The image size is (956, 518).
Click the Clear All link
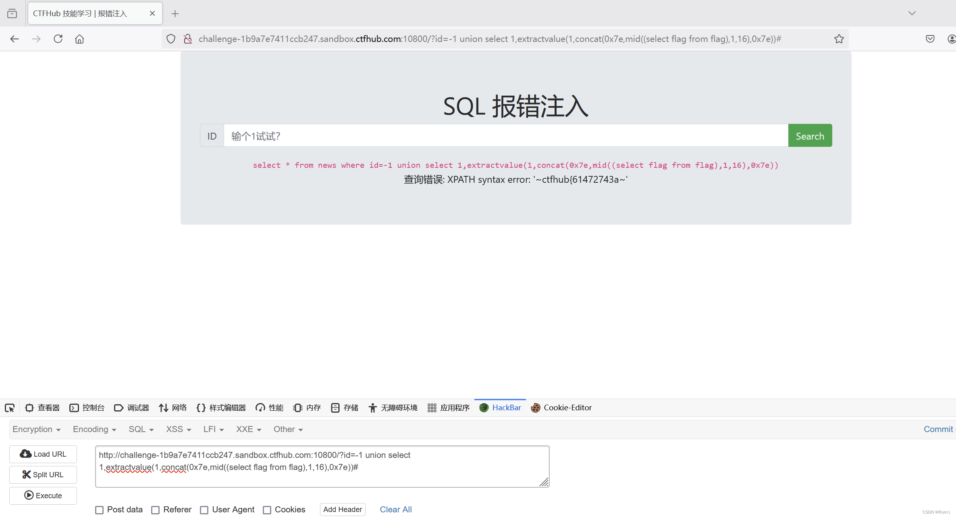click(395, 510)
